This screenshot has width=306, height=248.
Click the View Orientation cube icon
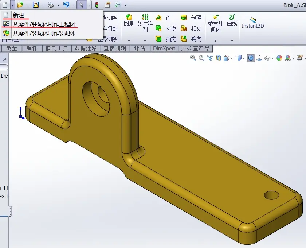click(226, 58)
